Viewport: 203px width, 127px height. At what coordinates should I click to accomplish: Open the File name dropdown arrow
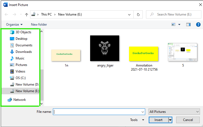coord(143,112)
